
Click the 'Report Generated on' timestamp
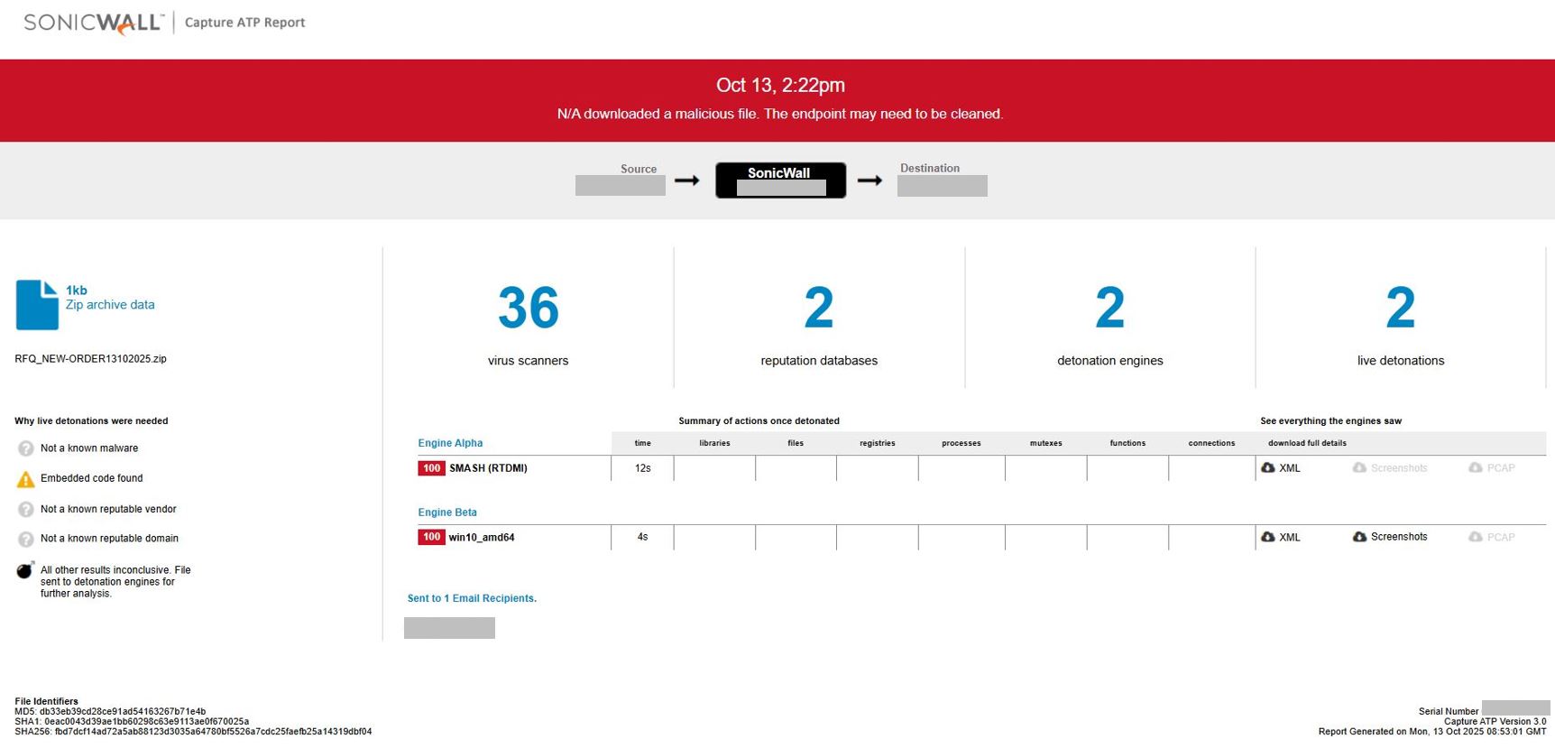pos(1432,732)
